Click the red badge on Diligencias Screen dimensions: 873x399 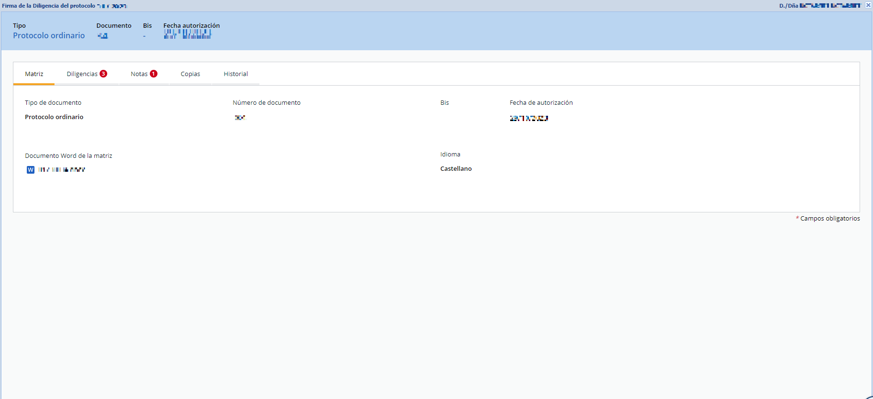103,74
